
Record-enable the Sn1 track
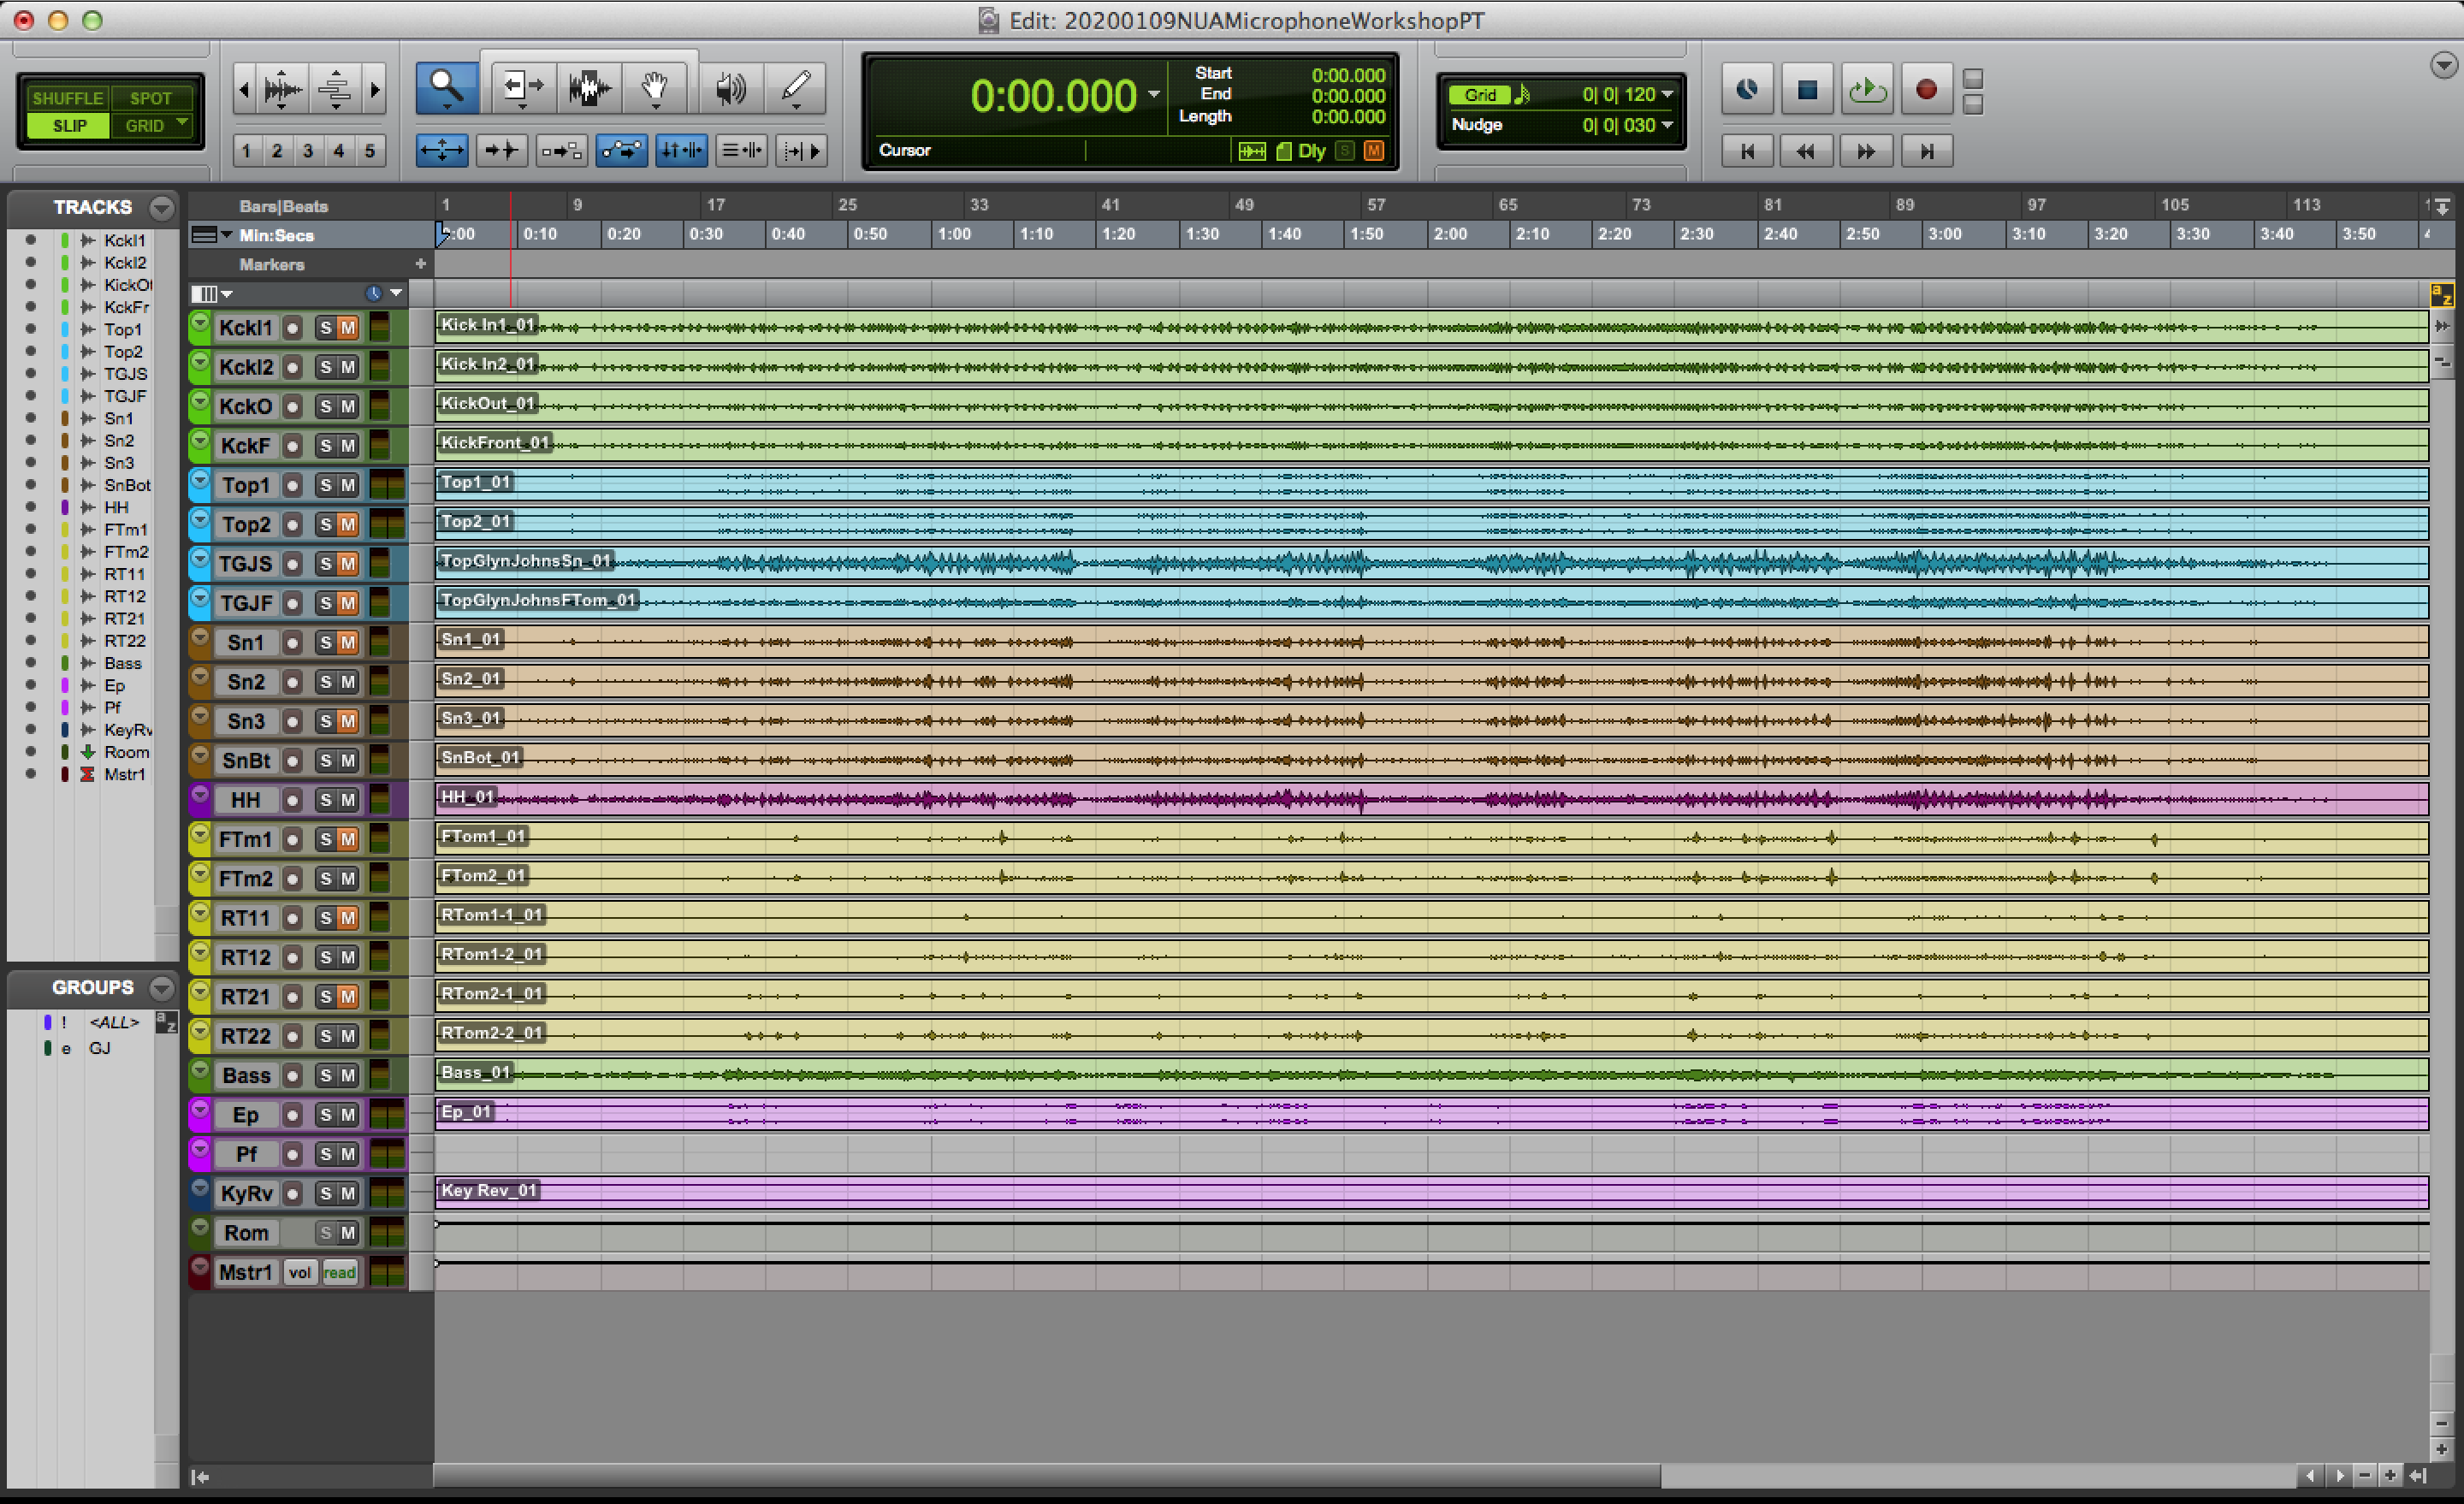coord(292,643)
